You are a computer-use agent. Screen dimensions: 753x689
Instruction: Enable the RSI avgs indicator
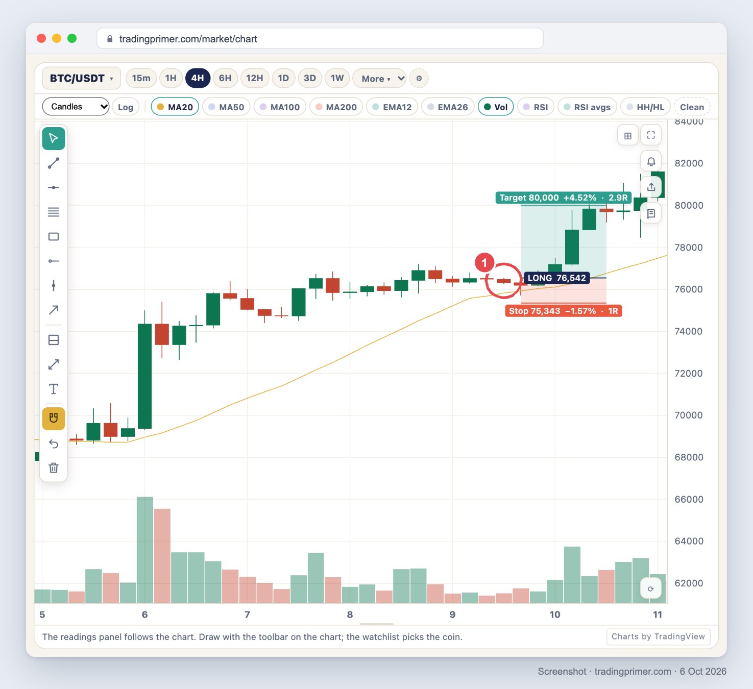coord(587,107)
